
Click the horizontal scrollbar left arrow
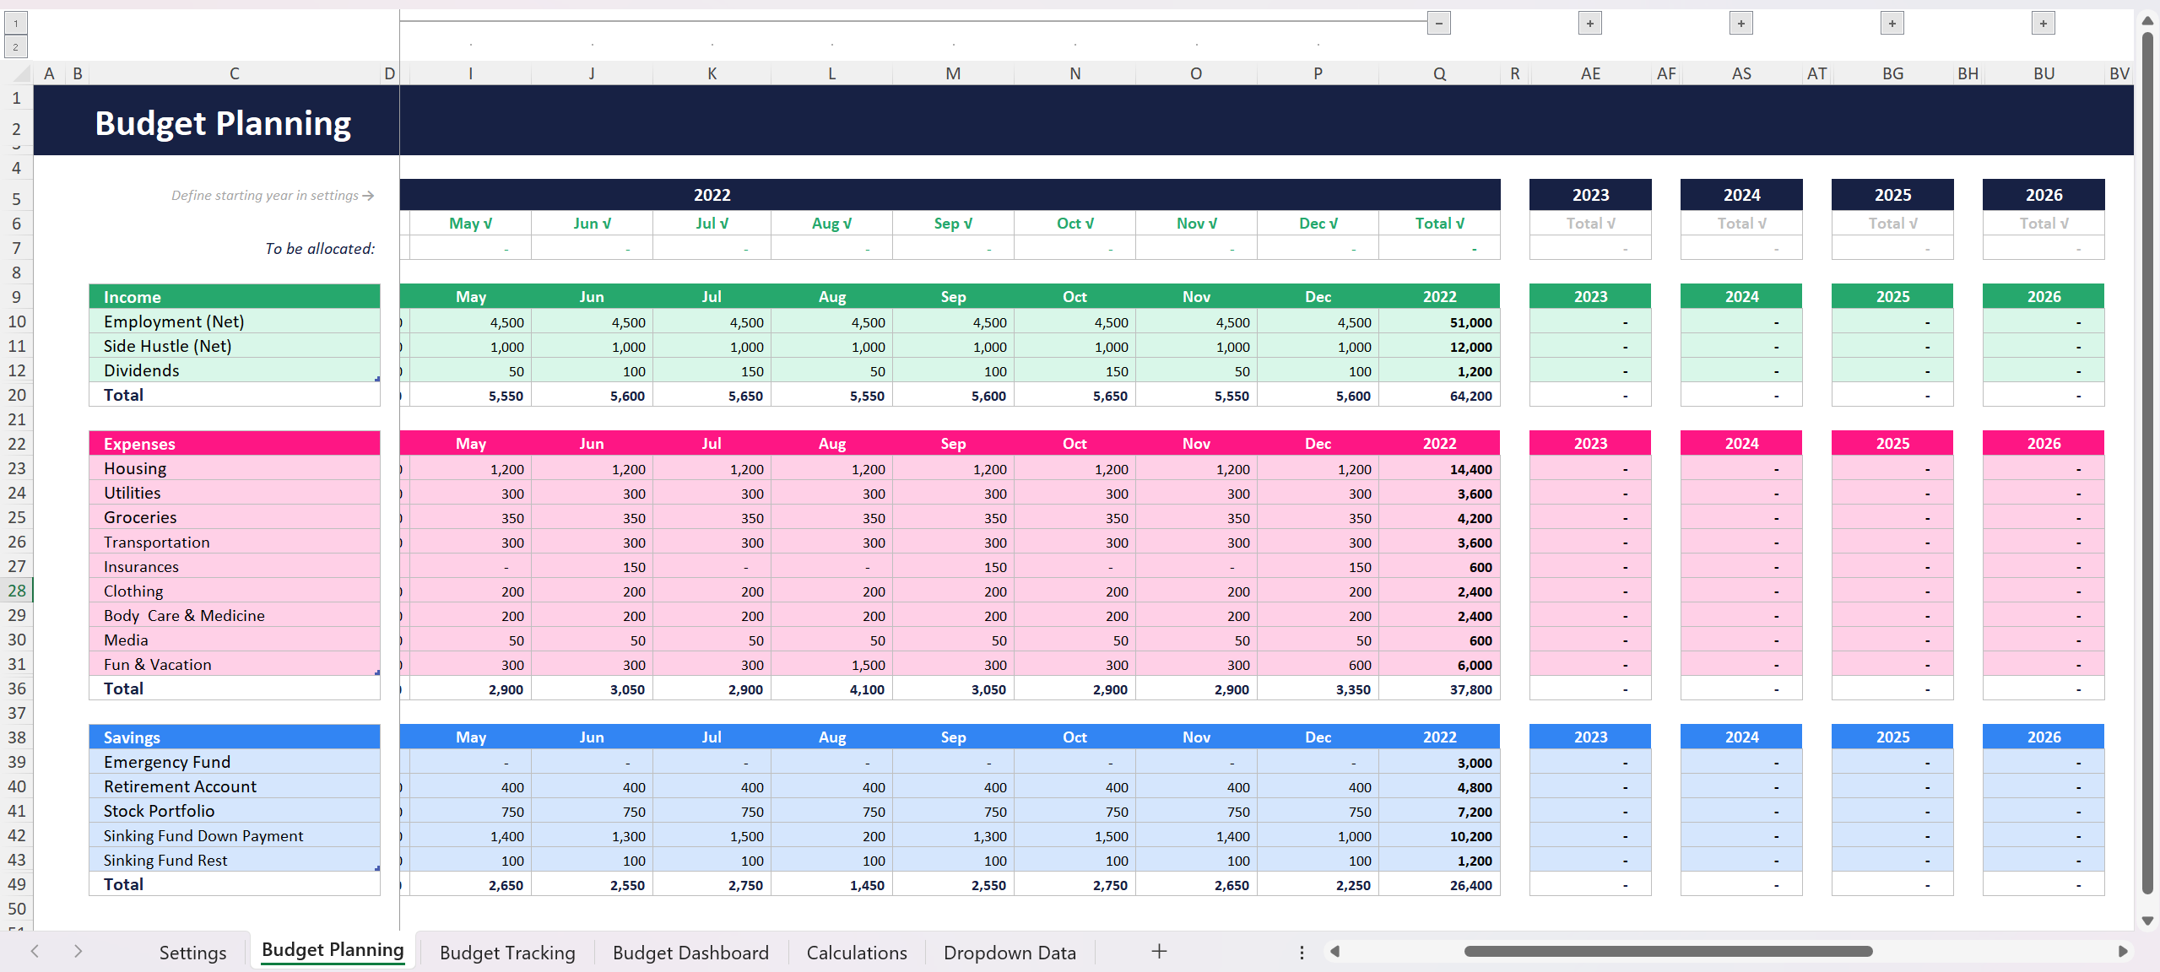click(1336, 951)
